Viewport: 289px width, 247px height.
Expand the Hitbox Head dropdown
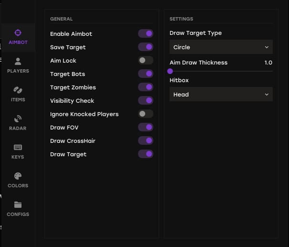click(221, 94)
